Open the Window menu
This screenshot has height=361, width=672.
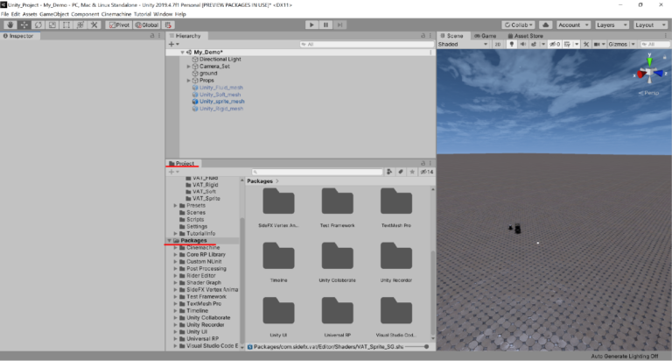163,14
